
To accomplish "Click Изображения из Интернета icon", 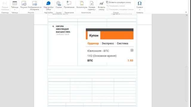I will (35, 3).
